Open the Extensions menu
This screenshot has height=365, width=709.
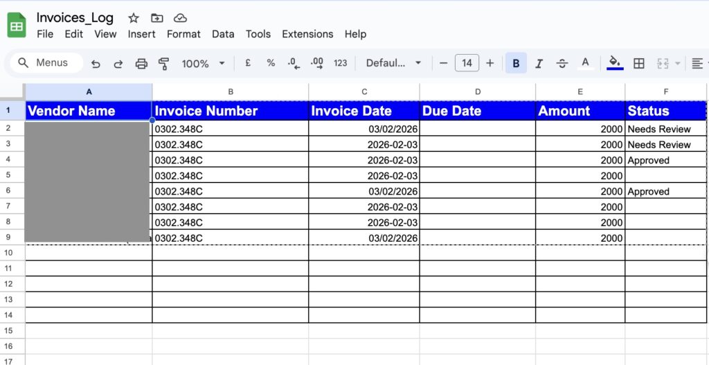[x=307, y=34]
